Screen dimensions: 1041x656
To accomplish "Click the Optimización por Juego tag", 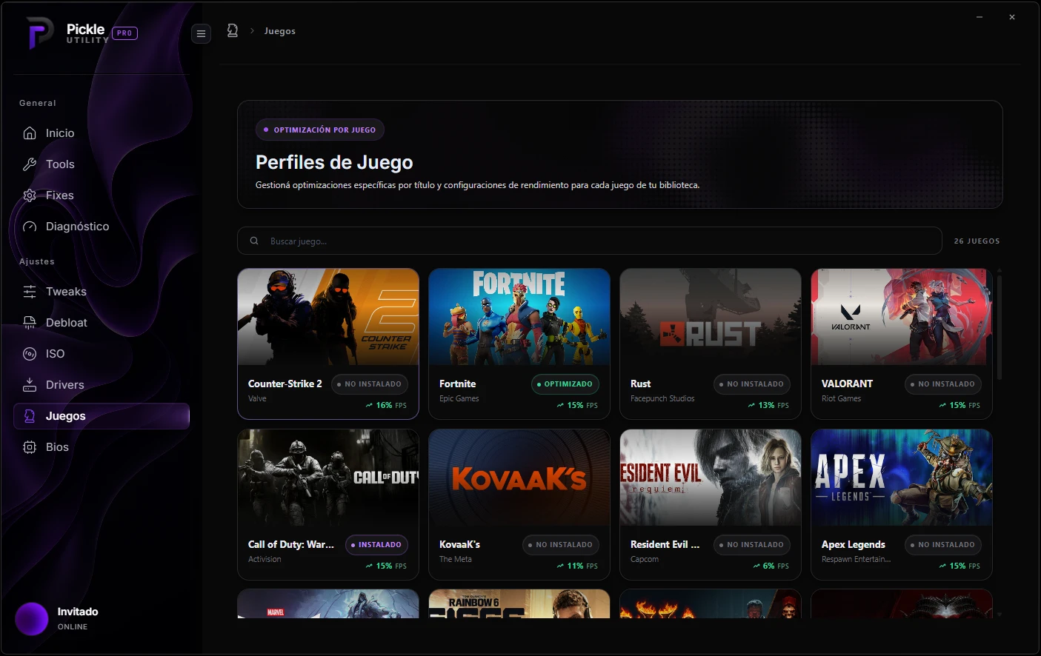I will 320,130.
